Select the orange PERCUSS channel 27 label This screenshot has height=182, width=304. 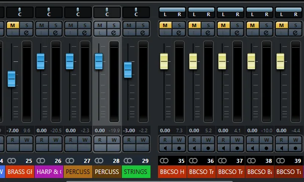coord(78,172)
